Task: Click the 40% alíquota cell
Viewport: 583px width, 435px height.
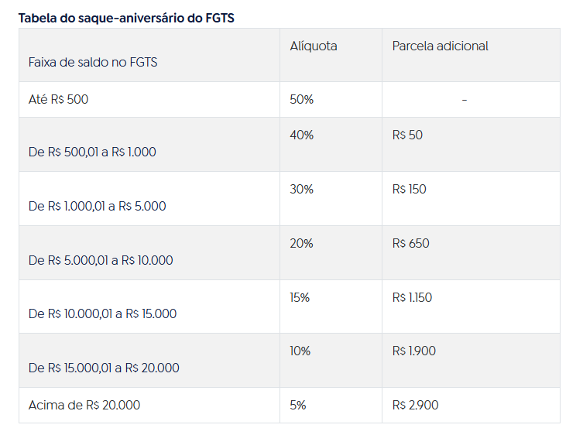Action: pos(302,135)
